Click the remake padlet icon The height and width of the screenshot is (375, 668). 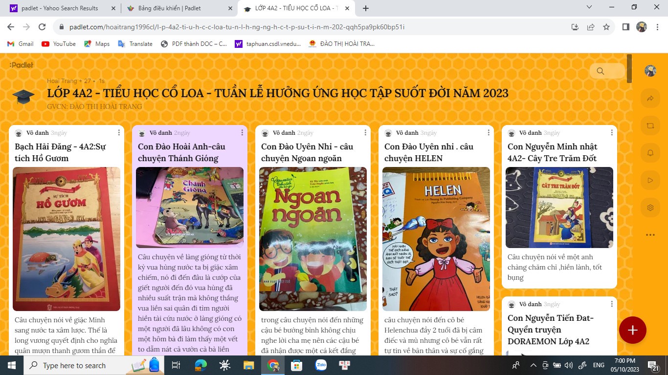coord(650,126)
